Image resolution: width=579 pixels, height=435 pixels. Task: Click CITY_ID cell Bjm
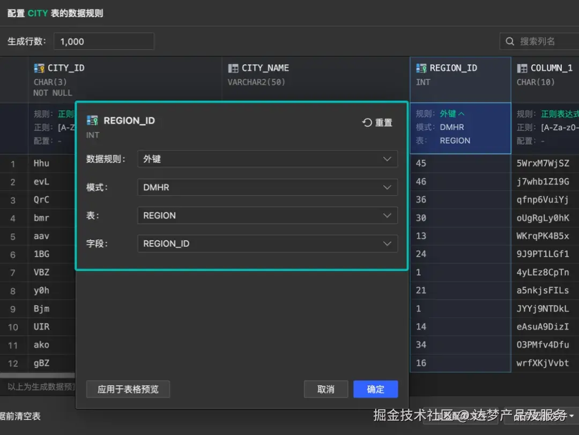[x=51, y=308]
